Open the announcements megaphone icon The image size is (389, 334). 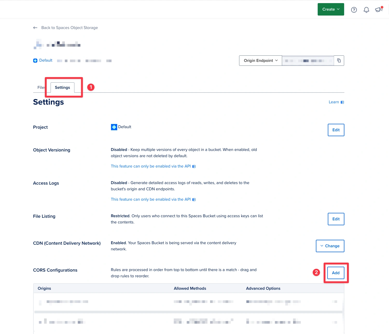378,10
